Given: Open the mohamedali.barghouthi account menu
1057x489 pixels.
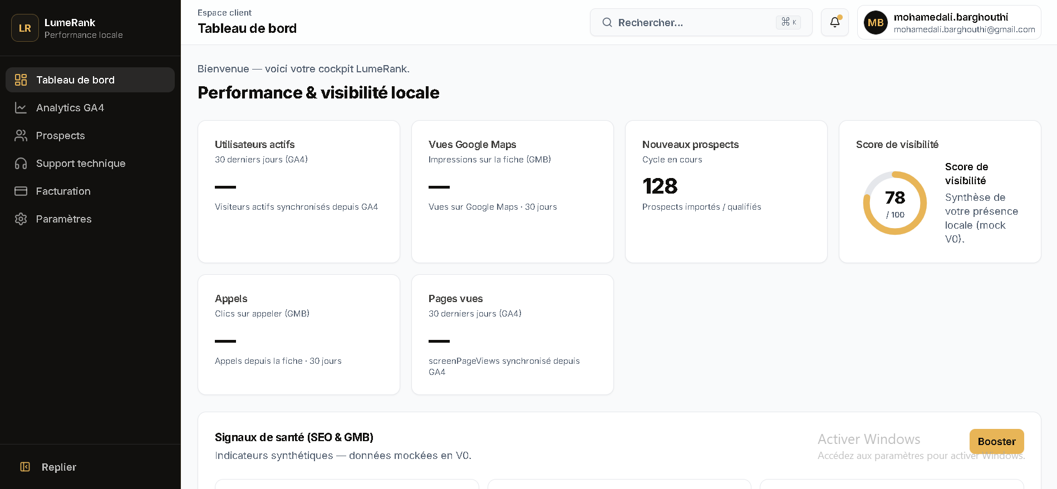Looking at the screenshot, I should coord(949,22).
